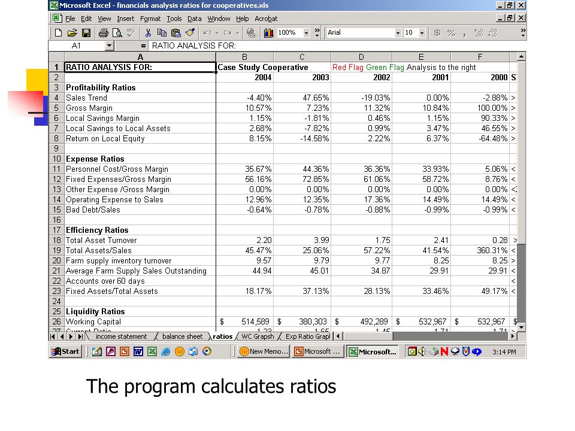Click the Increase Decimal icon

(479, 33)
